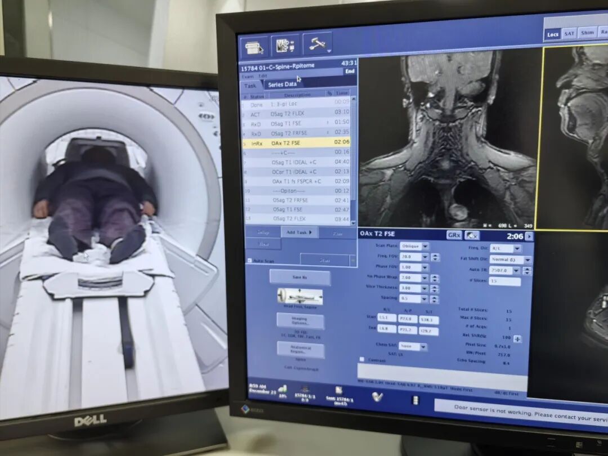Select the OAx T1 fs FSPGR +C row
608x456 pixels.
coord(297,181)
